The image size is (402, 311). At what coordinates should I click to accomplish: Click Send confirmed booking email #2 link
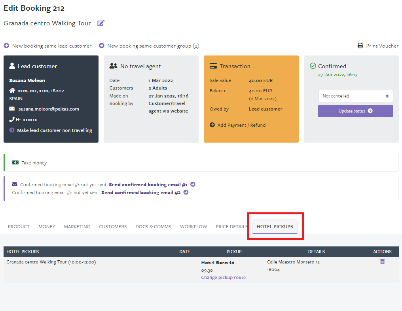[141, 193]
